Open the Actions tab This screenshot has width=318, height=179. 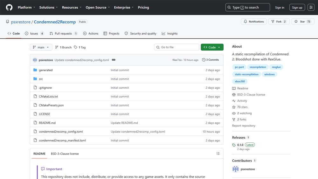coord(91,33)
